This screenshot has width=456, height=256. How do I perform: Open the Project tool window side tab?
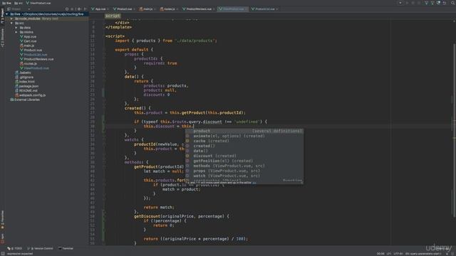(x=2, y=16)
